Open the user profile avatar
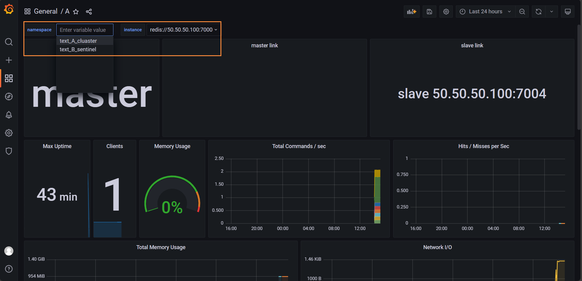 9,251
